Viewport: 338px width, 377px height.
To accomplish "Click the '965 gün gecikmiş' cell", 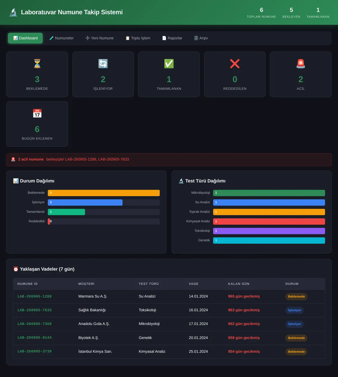I will 244,296.
